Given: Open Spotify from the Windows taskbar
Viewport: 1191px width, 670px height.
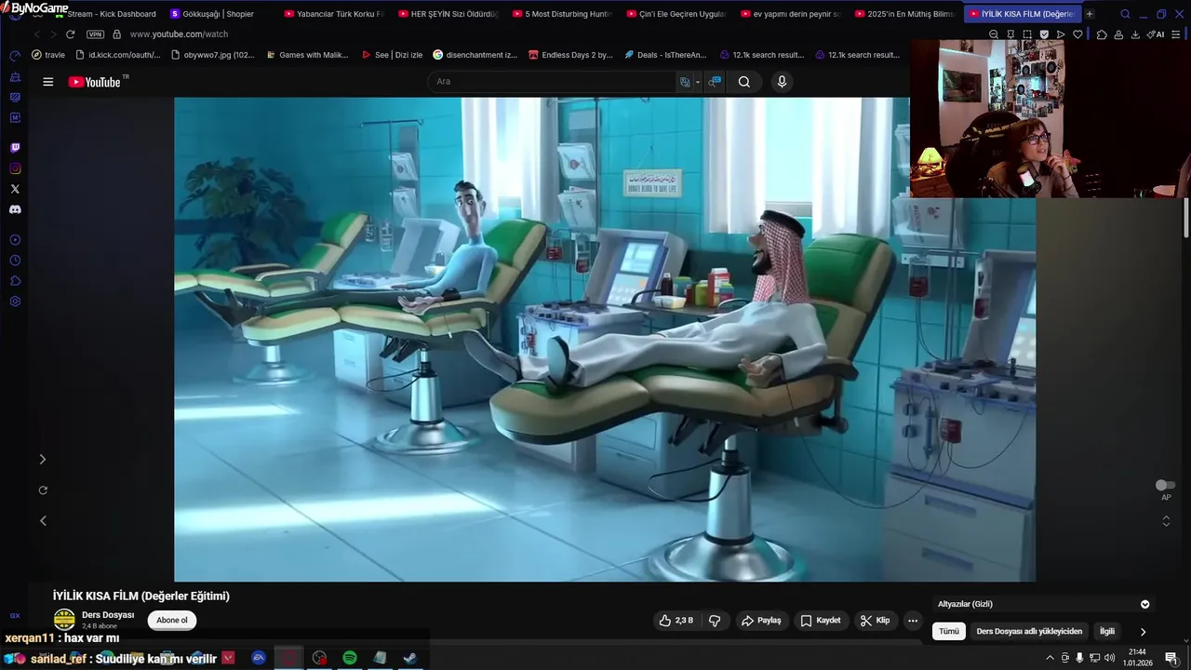Looking at the screenshot, I should [x=350, y=658].
